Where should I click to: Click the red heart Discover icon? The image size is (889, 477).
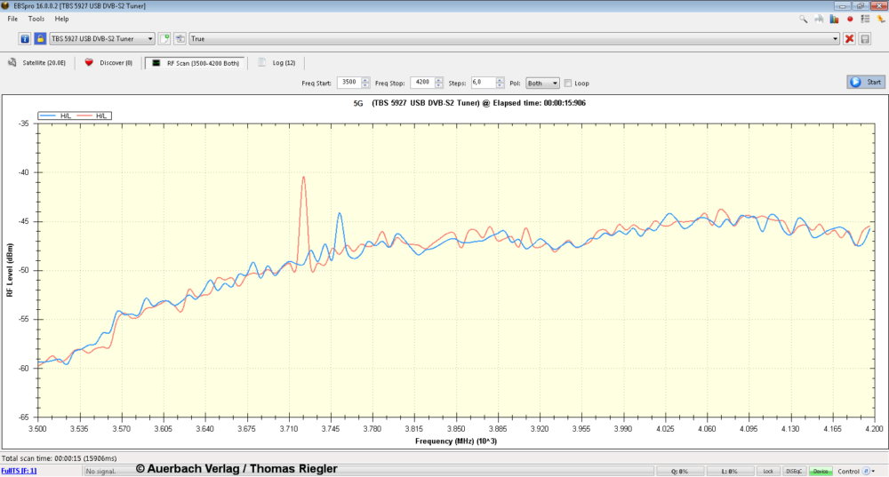89,63
